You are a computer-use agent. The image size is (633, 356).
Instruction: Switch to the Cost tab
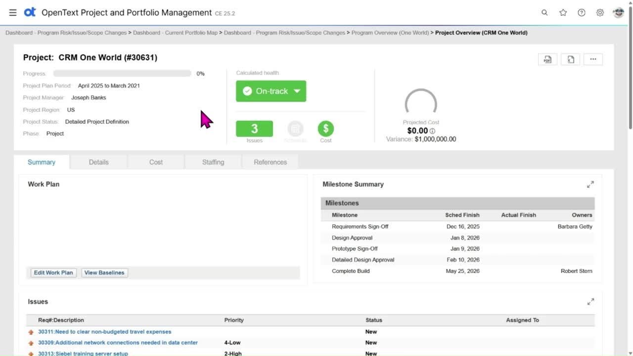pyautogui.click(x=156, y=162)
